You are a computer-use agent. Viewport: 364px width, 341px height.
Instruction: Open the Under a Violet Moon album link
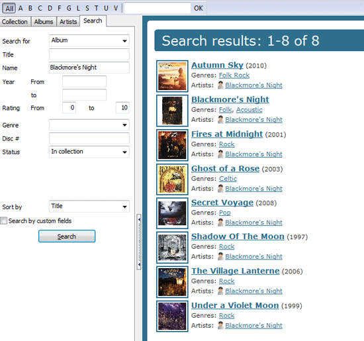pos(235,305)
